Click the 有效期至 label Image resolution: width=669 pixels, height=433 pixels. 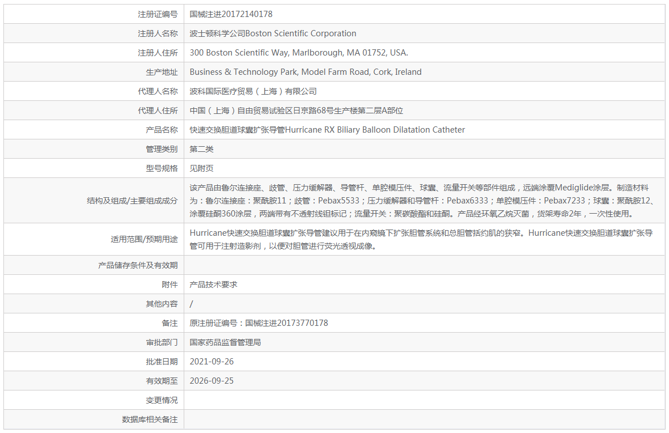pyautogui.click(x=162, y=380)
